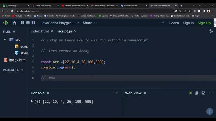Image resolution: width=216 pixels, height=121 pixels.
Task: Switch to script.js editor tab
Action: pyautogui.click(x=65, y=31)
